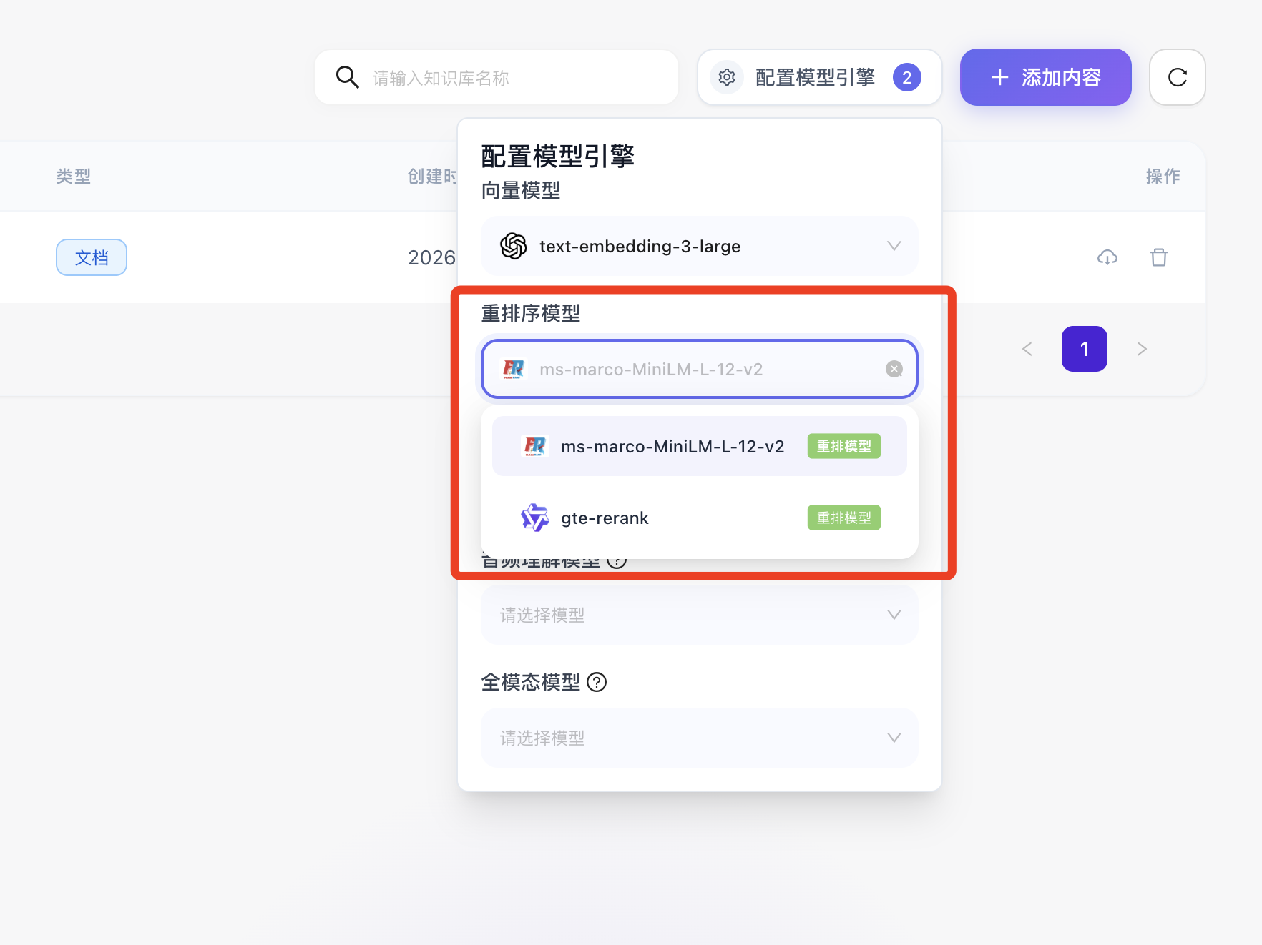
Task: Focus the knowledge base name search field
Action: point(515,77)
